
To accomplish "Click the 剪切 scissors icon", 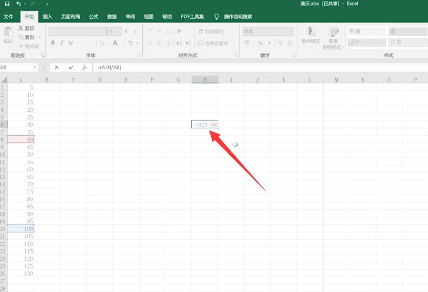I will click(21, 28).
